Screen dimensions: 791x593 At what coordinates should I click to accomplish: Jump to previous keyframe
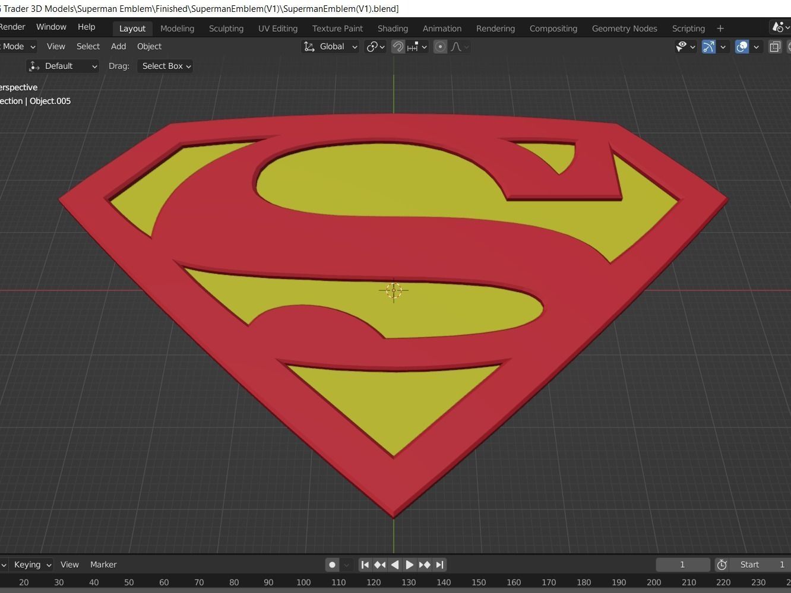tap(380, 565)
